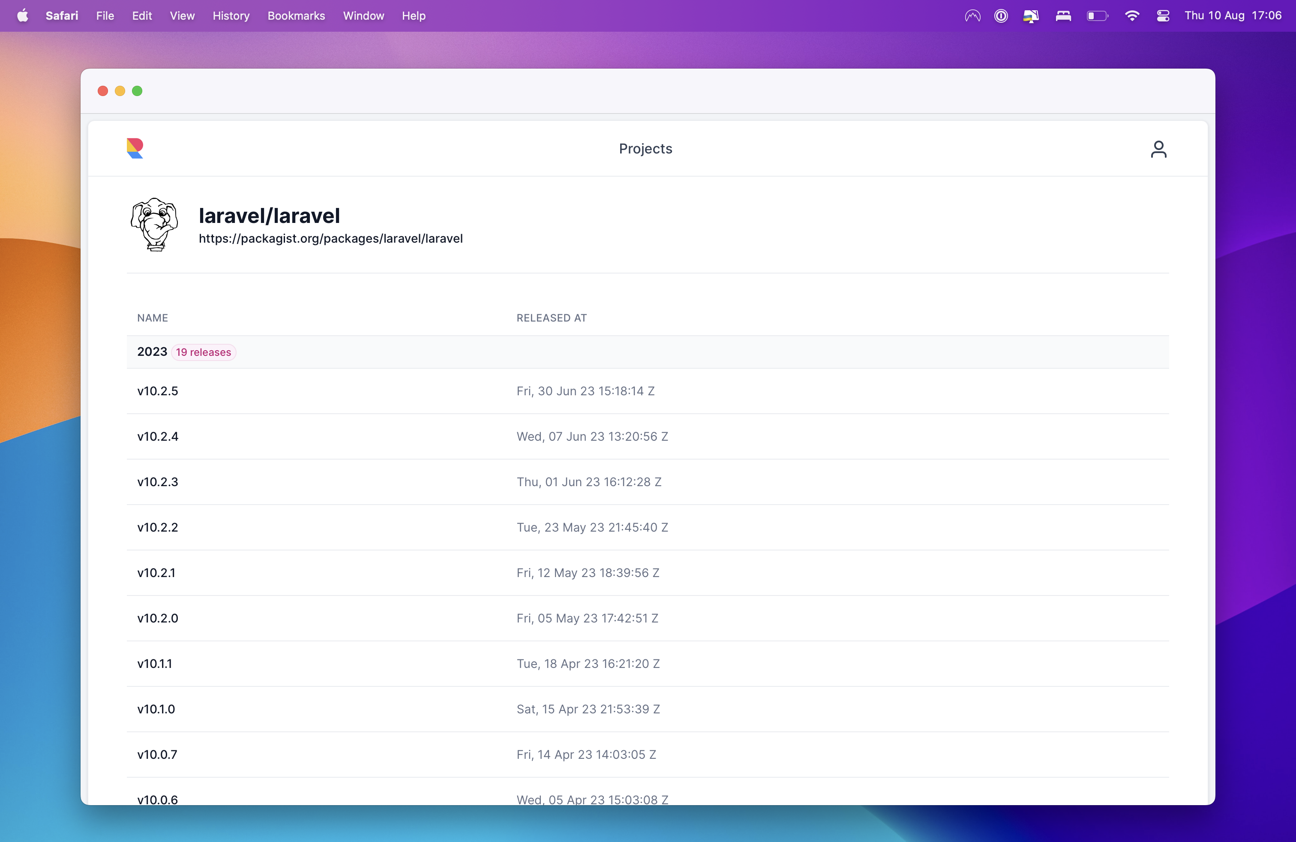Click the laravel elephant mascot avatar

(x=155, y=224)
